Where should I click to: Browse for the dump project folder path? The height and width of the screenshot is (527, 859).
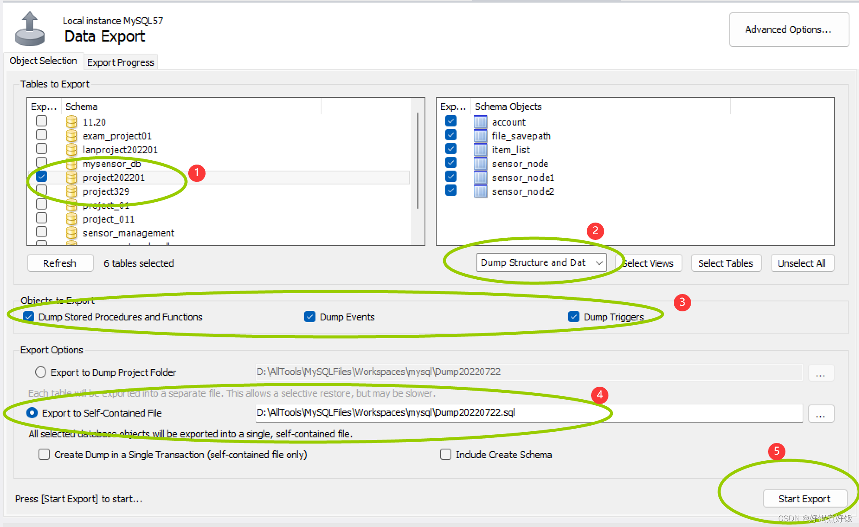pyautogui.click(x=820, y=373)
